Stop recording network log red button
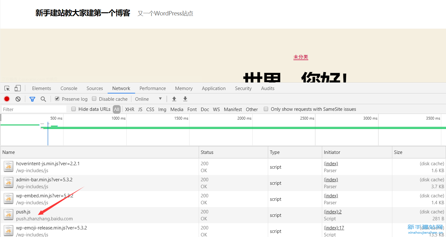The height and width of the screenshot is (237, 446). point(7,99)
